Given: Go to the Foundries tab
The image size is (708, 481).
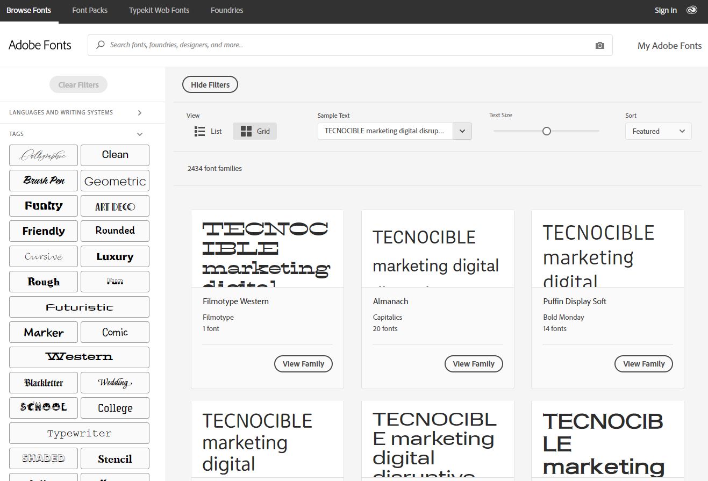Looking at the screenshot, I should click(227, 10).
